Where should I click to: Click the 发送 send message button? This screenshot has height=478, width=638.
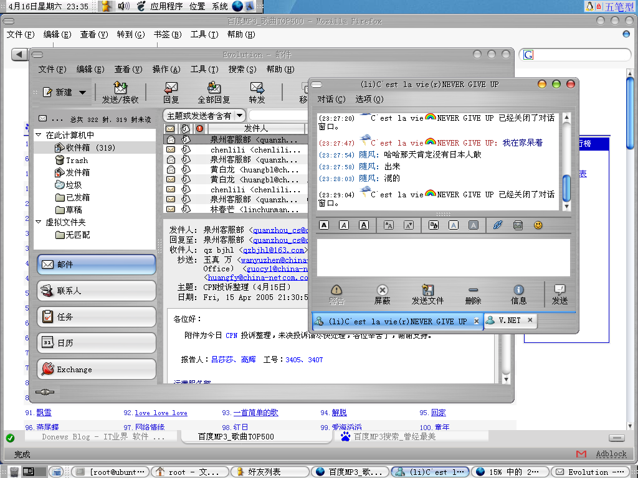[x=559, y=295]
